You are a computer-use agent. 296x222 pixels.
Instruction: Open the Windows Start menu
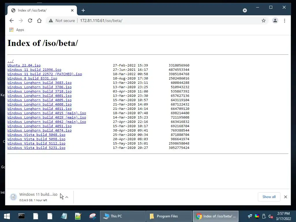(7, 216)
